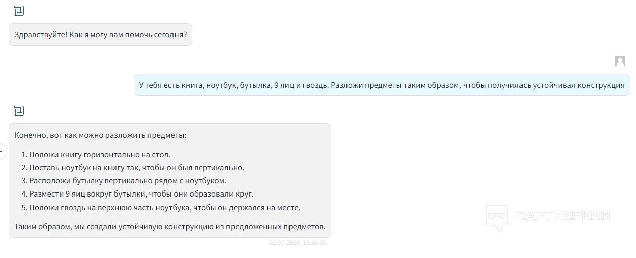
Task: Click the Партнеркин watermark logo icon
Action: 497,217
